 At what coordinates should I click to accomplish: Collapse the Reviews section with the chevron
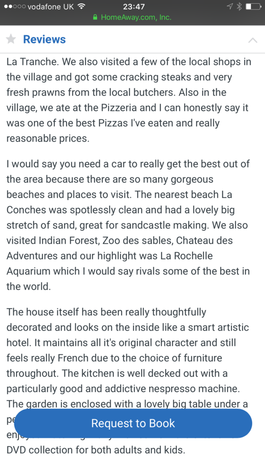click(253, 40)
